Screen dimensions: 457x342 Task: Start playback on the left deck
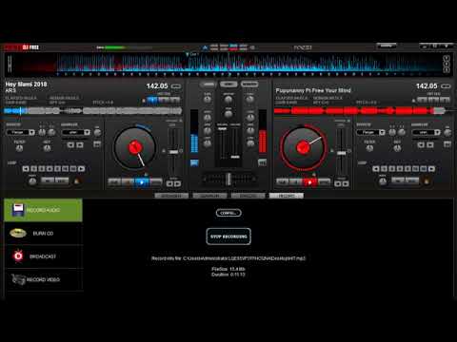point(142,182)
